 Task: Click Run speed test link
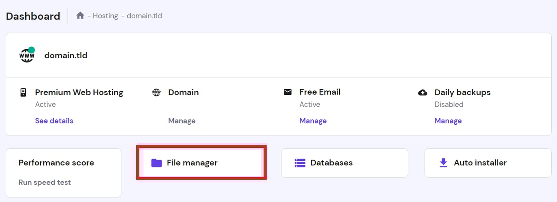tap(45, 182)
